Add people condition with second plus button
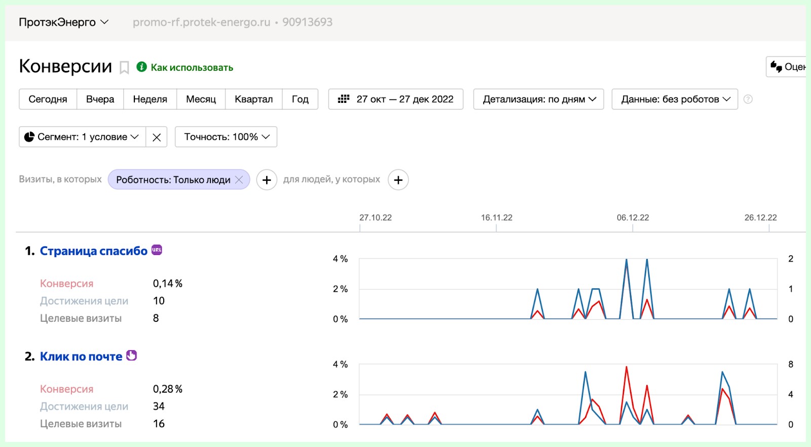 [398, 180]
